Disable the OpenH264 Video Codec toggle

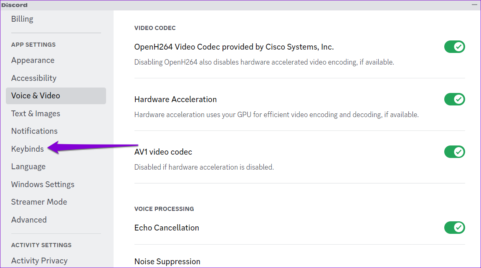(x=454, y=47)
